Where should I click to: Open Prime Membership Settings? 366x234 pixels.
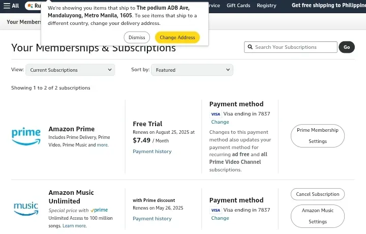pos(317,136)
